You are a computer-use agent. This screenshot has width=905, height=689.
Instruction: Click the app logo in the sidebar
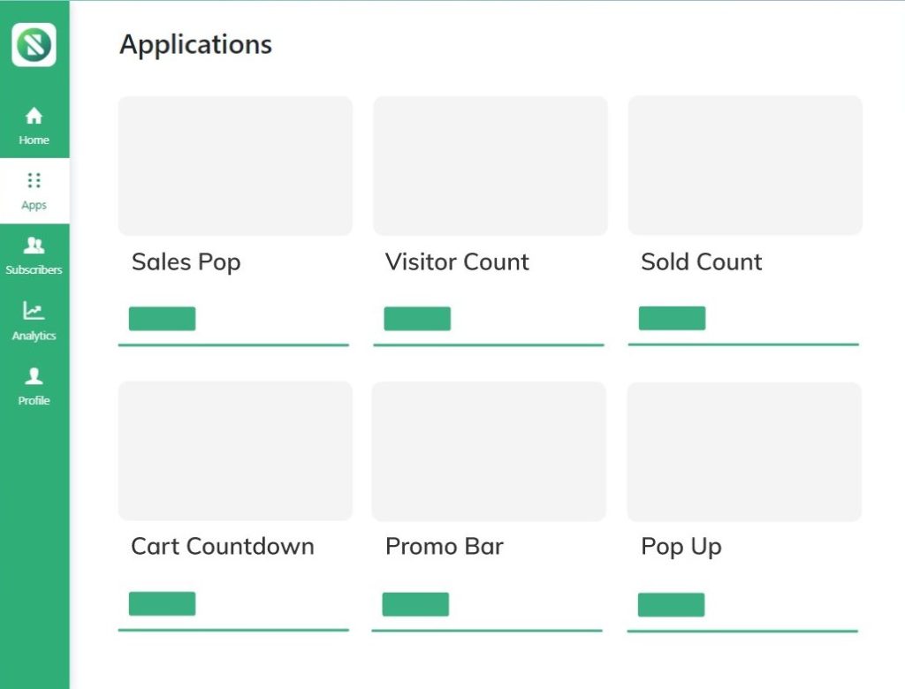point(34,44)
